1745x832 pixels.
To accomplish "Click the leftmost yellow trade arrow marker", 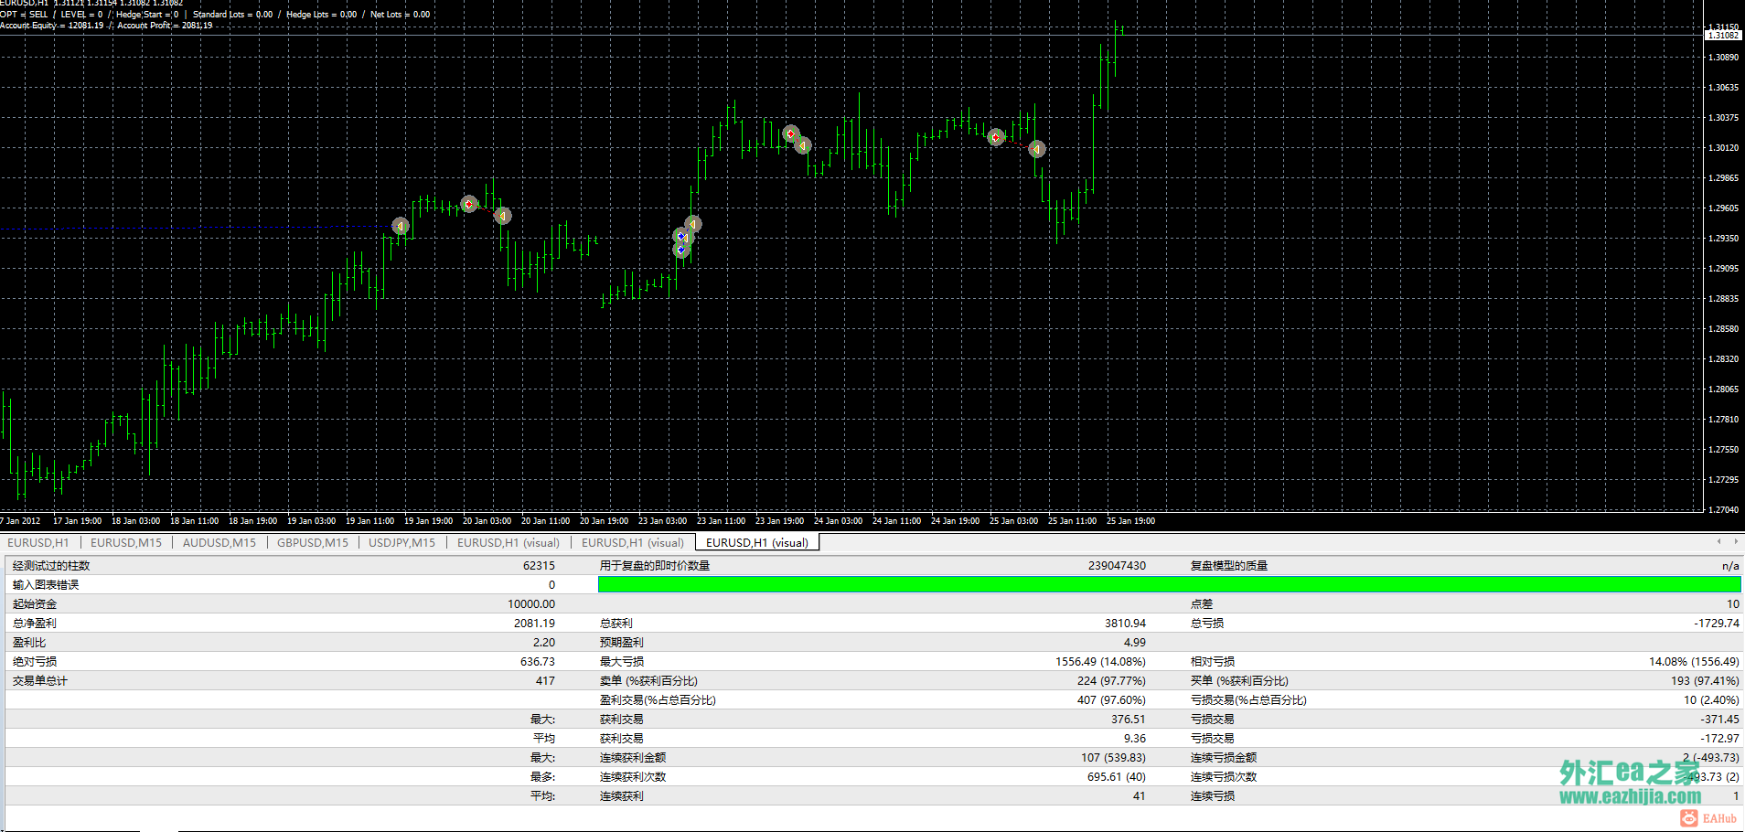I will click(x=401, y=226).
